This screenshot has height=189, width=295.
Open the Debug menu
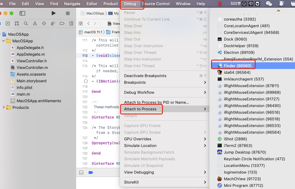pyautogui.click(x=130, y=4)
